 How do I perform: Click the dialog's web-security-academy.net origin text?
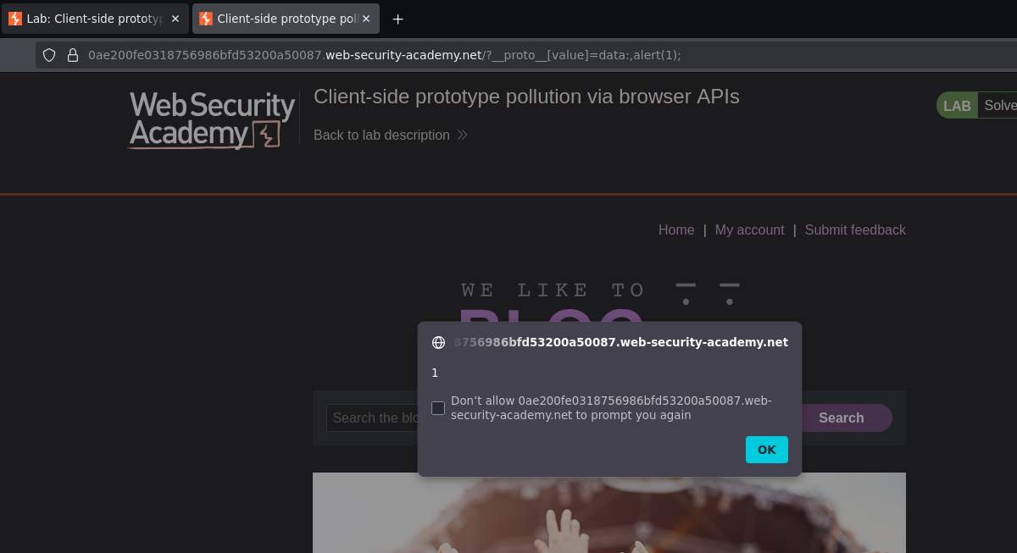621,342
